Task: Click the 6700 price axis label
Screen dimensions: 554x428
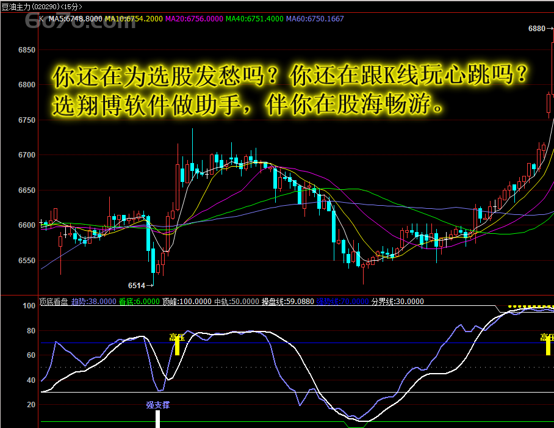Action: (27, 155)
